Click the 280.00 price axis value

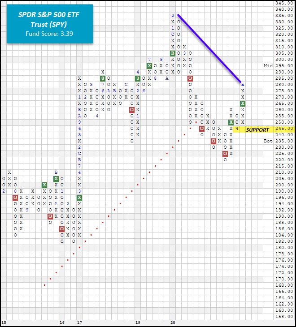pyautogui.click(x=284, y=85)
